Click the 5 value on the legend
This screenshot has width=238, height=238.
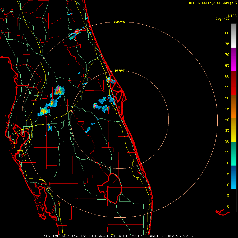(x=228, y=196)
